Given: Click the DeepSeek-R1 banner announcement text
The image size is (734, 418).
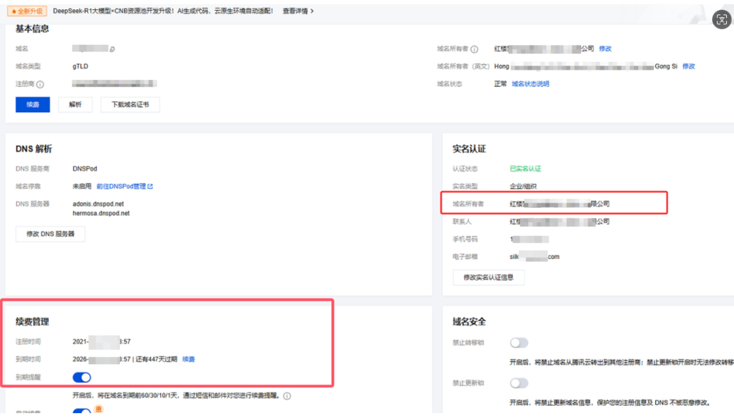Looking at the screenshot, I should [163, 11].
